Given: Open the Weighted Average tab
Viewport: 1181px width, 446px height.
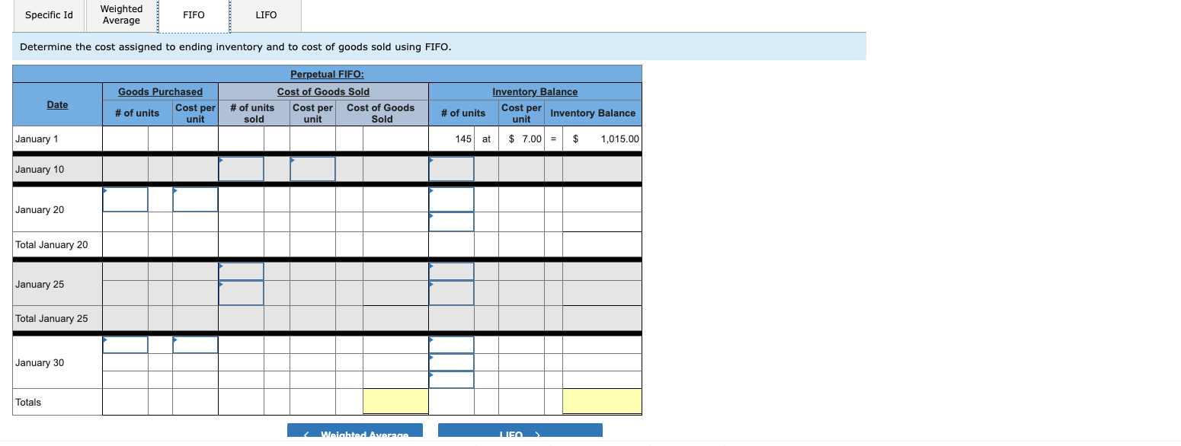Looking at the screenshot, I should (x=120, y=14).
